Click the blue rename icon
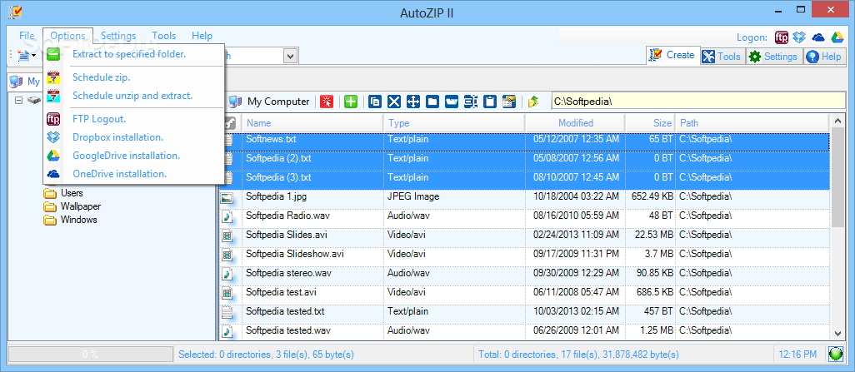This screenshot has width=855, height=372. [471, 102]
